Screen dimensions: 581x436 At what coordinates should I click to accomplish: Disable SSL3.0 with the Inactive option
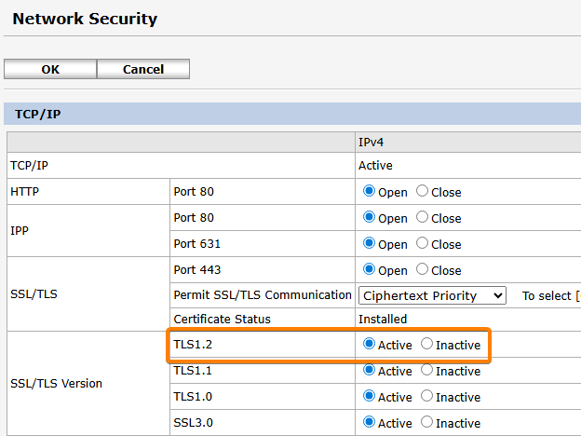427,422
